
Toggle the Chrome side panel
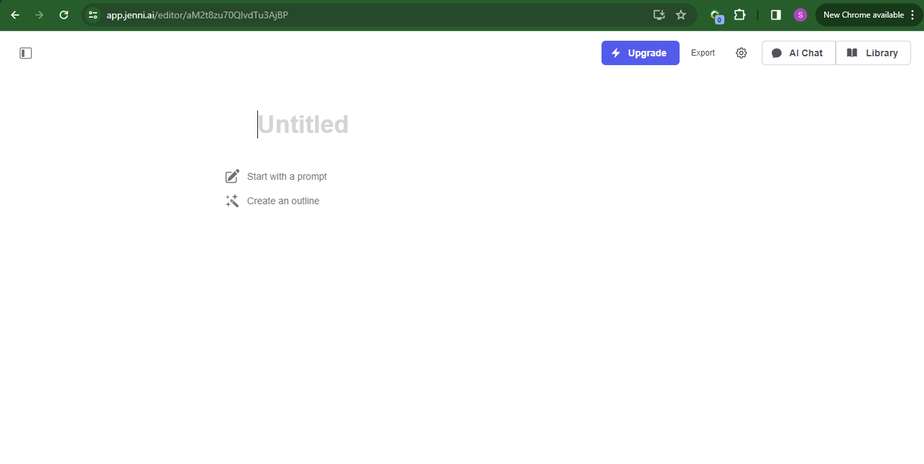coord(776,15)
